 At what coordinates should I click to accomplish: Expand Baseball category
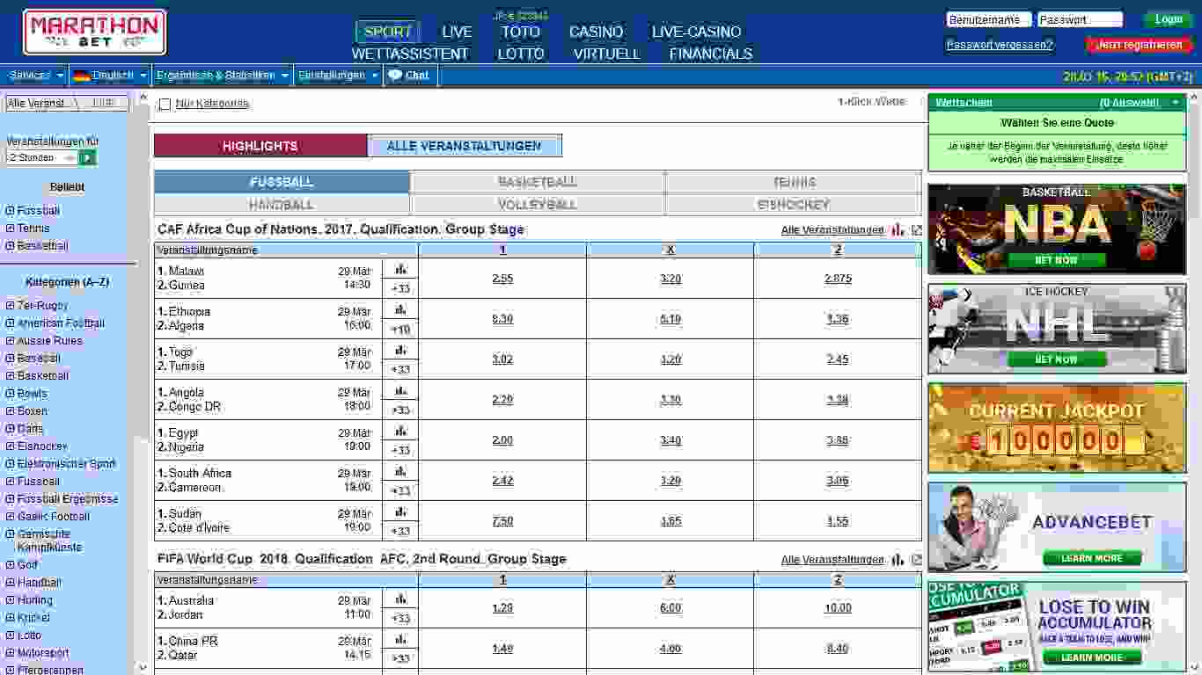pyautogui.click(x=11, y=359)
